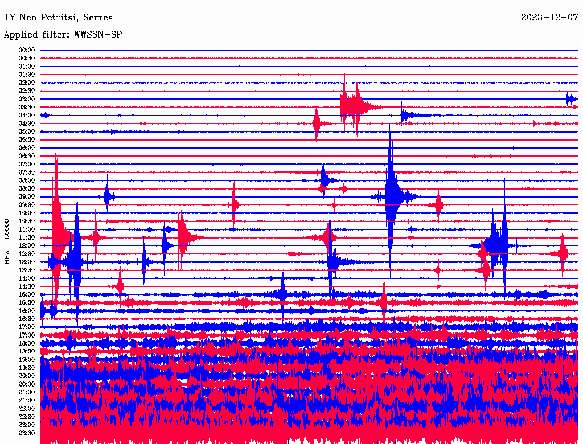Select the 00:00 time label
The width and height of the screenshot is (583, 444).
click(27, 50)
